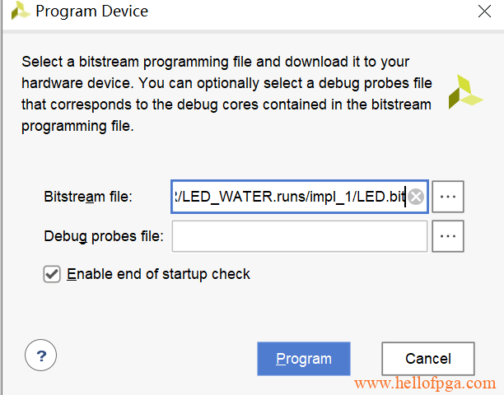
Task: Clear the Bitstream file path with X icon
Action: (x=417, y=197)
